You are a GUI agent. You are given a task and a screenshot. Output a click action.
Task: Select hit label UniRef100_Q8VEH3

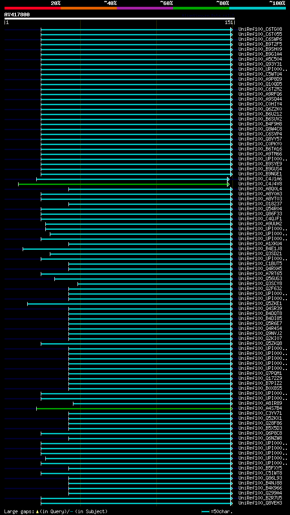pos(260,503)
